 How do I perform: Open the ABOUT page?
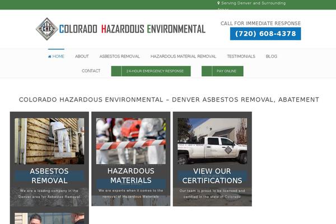[x=82, y=57]
